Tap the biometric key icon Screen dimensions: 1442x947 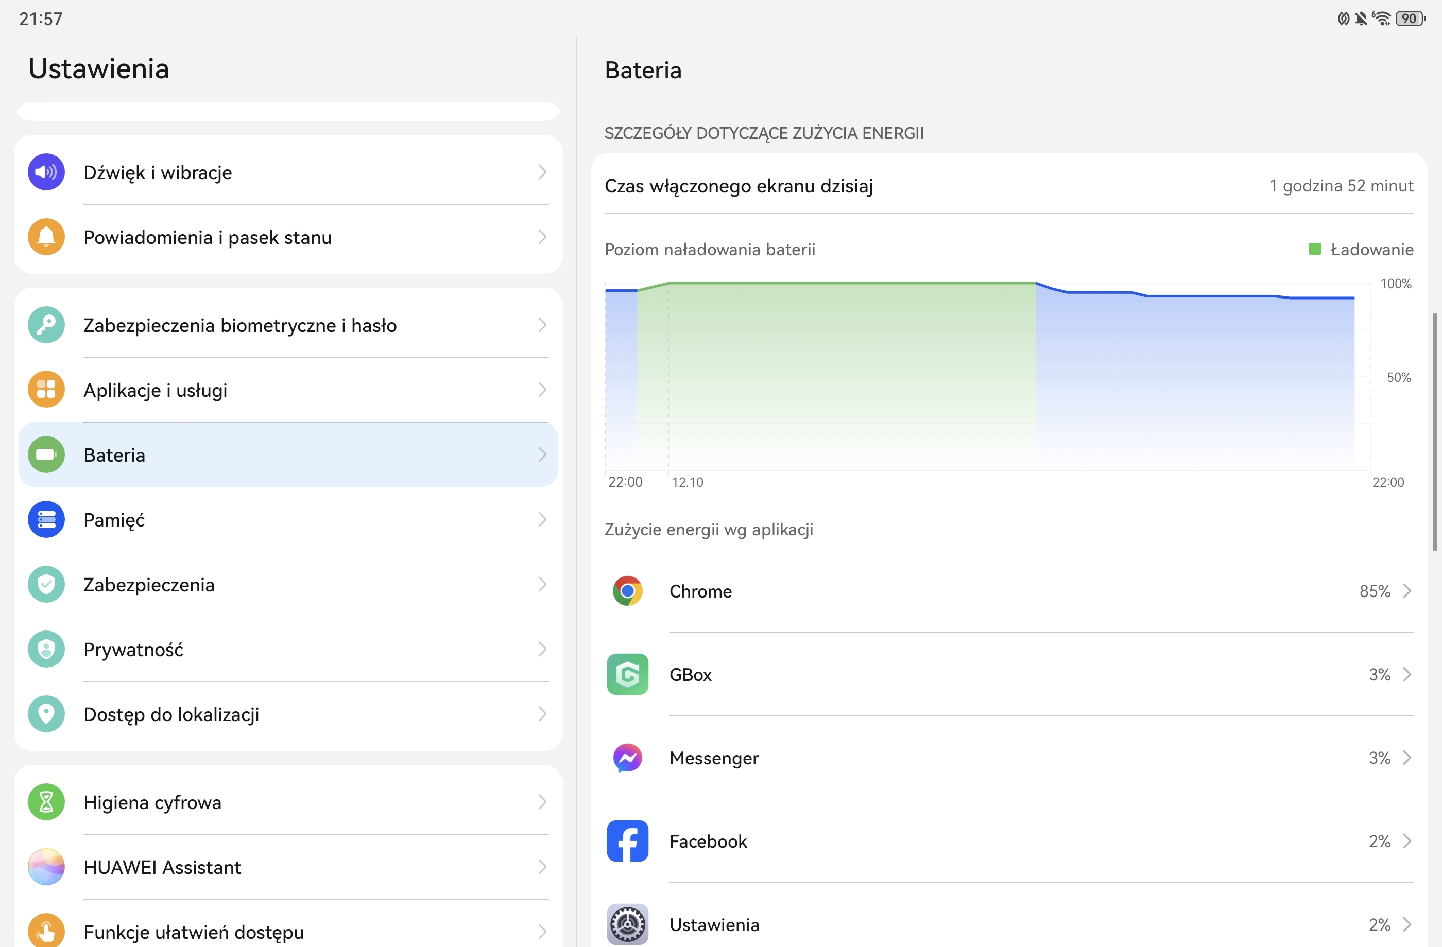[46, 325]
